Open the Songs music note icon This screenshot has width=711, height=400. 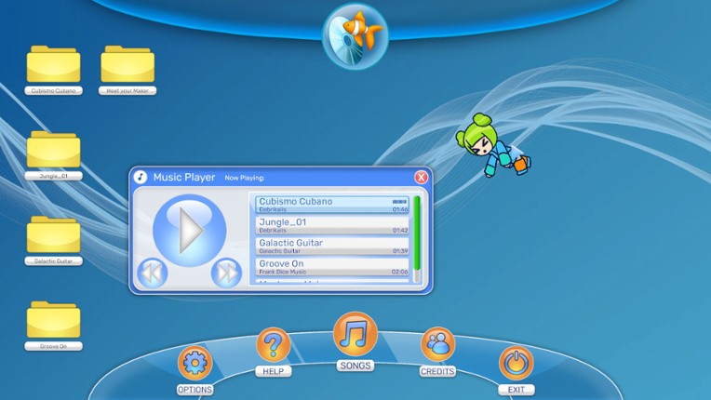tap(355, 334)
